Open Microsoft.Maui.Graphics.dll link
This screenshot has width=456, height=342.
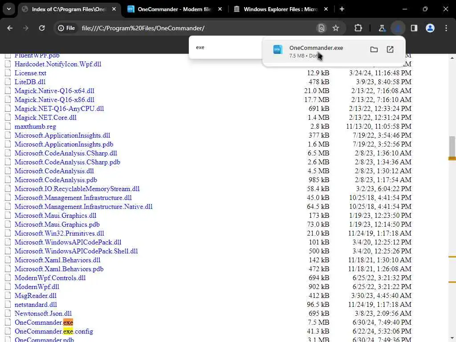pyautogui.click(x=56, y=216)
